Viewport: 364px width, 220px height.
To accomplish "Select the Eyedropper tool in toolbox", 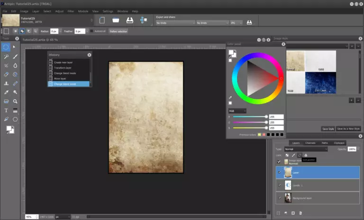I will pyautogui.click(x=6, y=92).
